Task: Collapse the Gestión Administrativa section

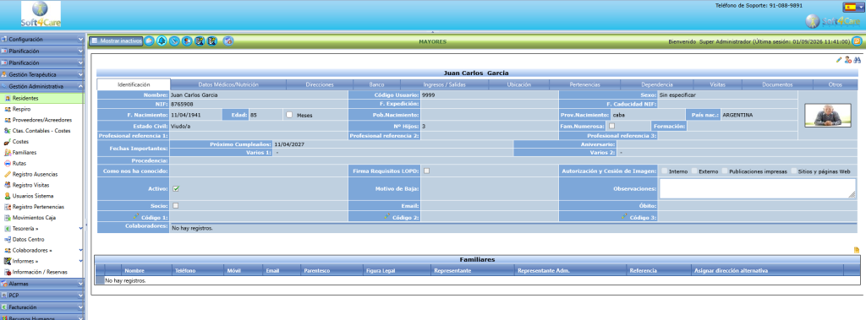Action: (x=42, y=86)
